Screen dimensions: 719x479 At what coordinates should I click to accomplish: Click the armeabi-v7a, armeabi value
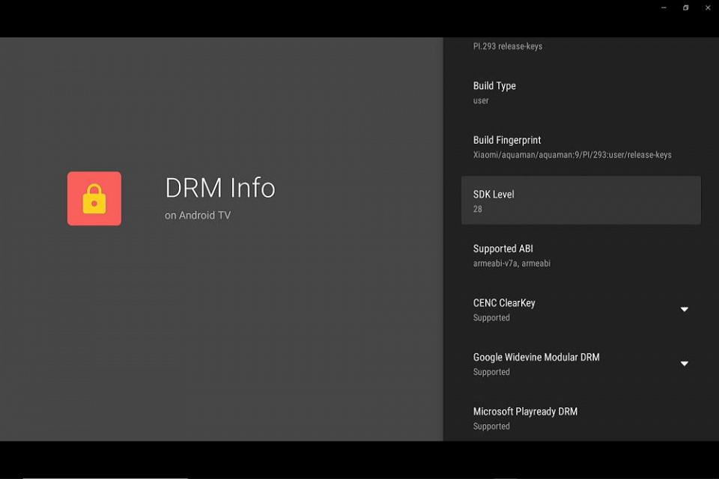[512, 263]
